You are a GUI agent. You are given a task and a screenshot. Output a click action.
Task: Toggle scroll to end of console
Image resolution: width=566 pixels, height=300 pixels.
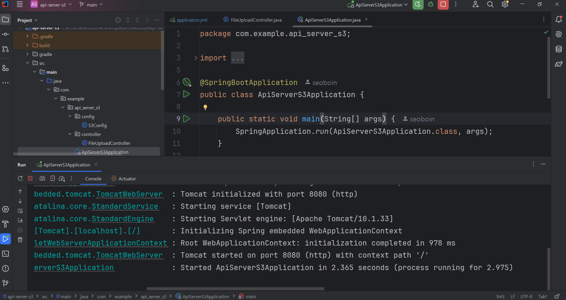click(20, 220)
